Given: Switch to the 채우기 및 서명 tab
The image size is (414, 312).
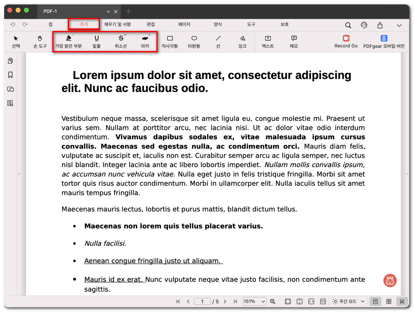Looking at the screenshot, I should (118, 25).
